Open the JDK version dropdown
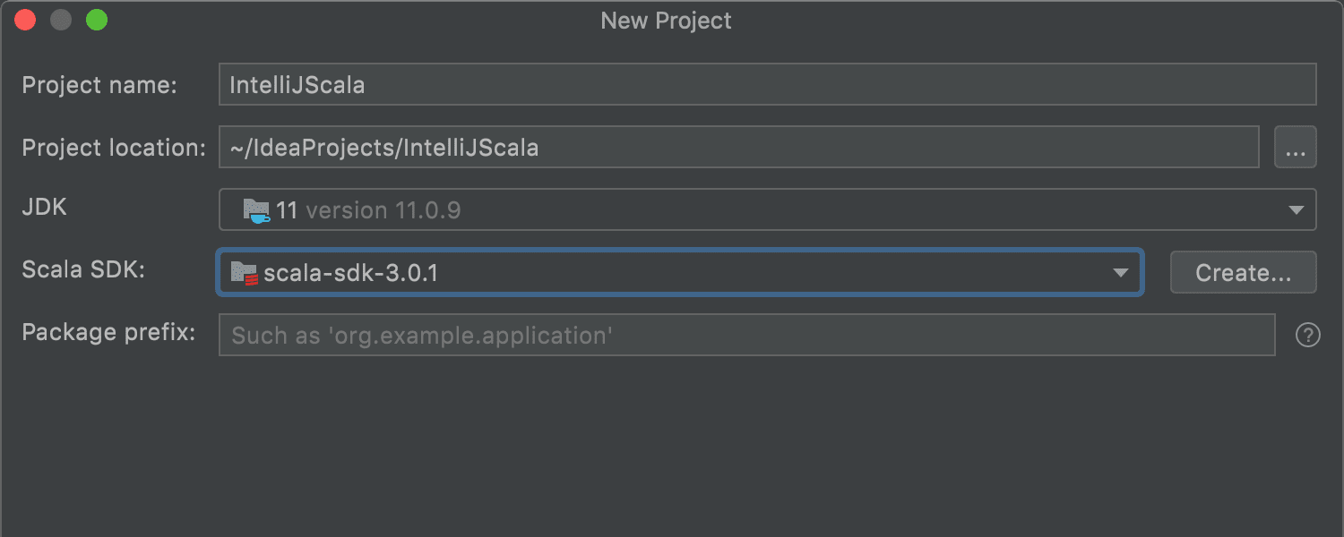This screenshot has height=537, width=1344. pos(767,209)
